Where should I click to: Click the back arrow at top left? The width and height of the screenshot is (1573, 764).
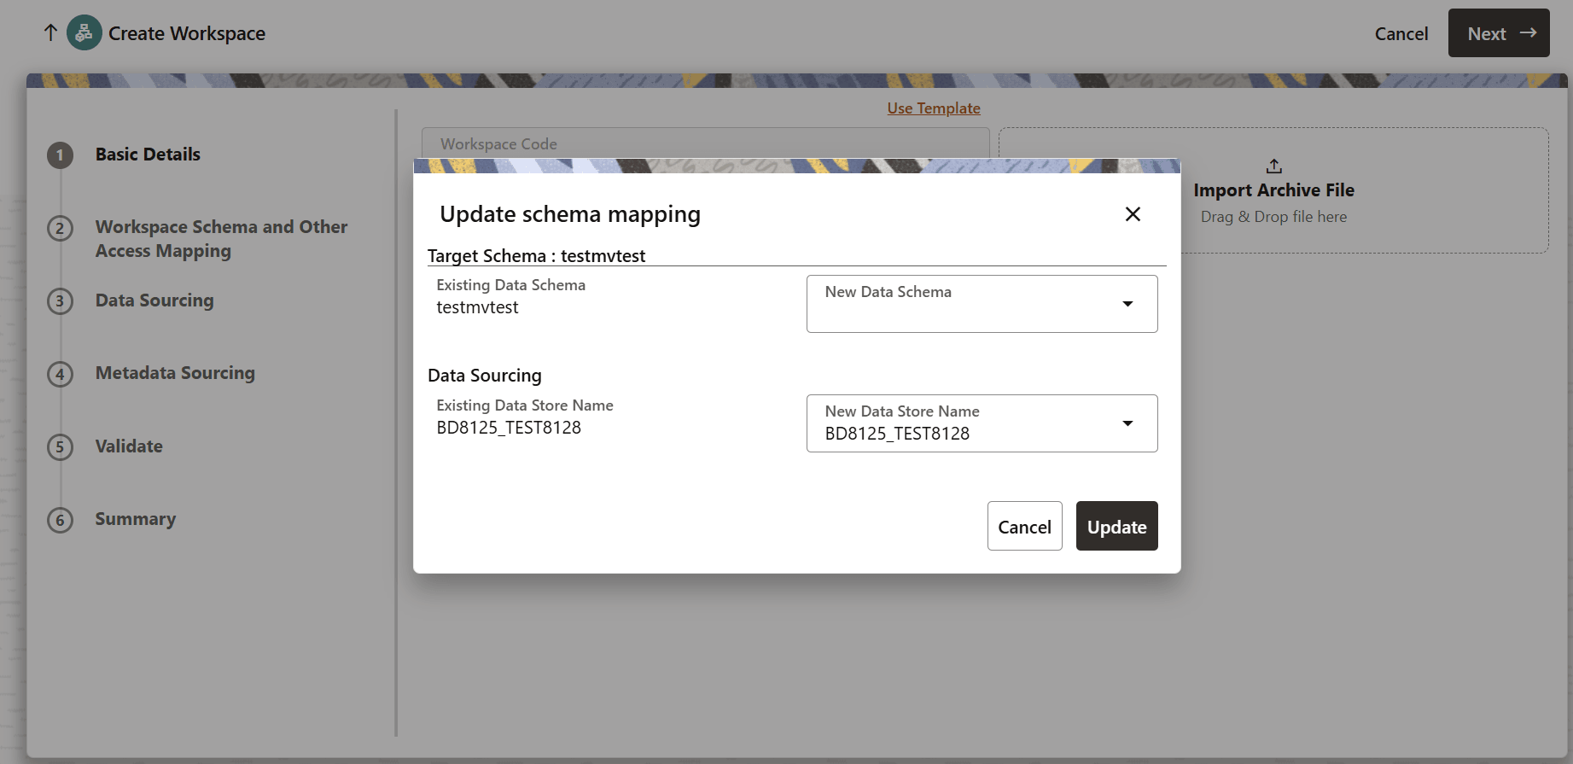click(50, 32)
